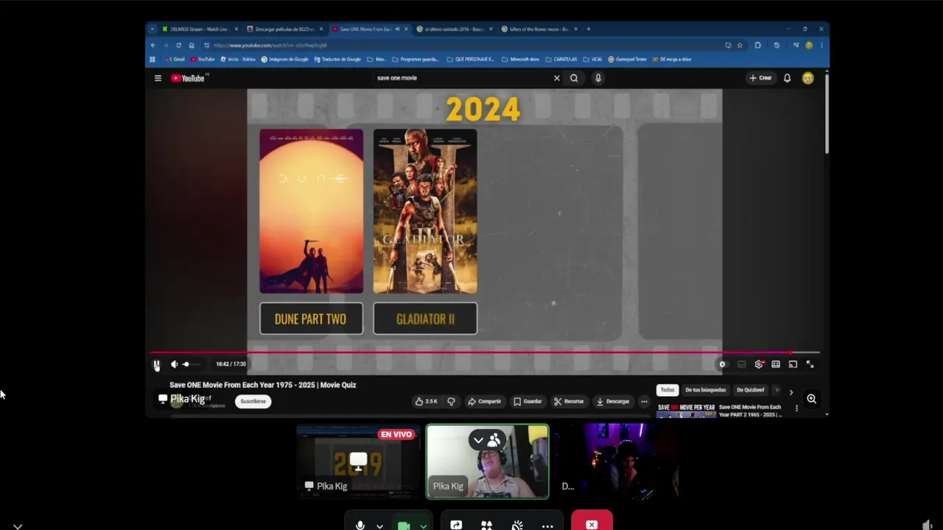Open the Minecraft skins bookmark folder
The image size is (943, 530).
520,59
